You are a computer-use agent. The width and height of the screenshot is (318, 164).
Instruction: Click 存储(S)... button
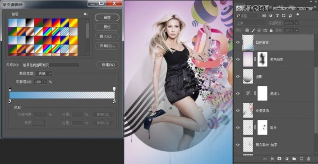pos(107,46)
